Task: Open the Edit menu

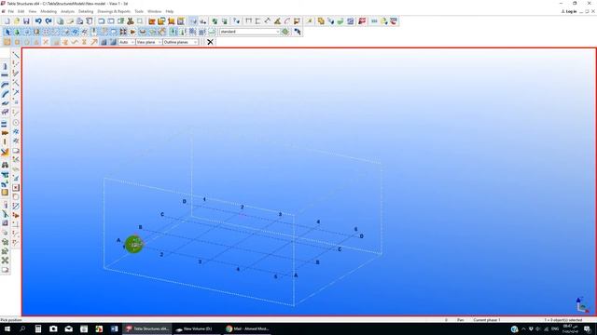Action: point(21,12)
